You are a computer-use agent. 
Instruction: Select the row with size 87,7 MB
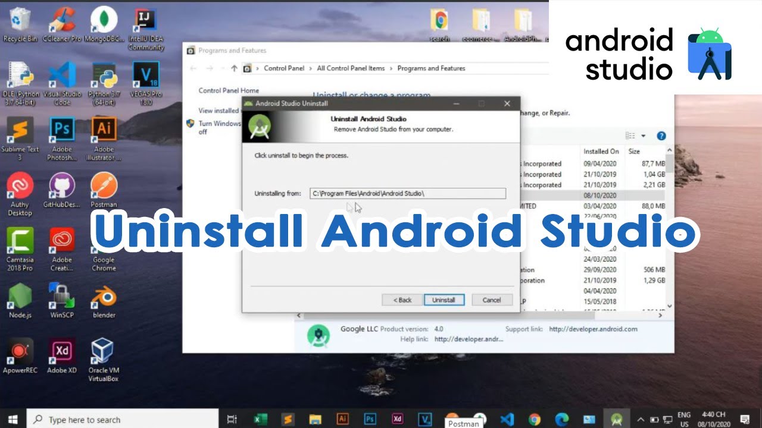(x=594, y=163)
